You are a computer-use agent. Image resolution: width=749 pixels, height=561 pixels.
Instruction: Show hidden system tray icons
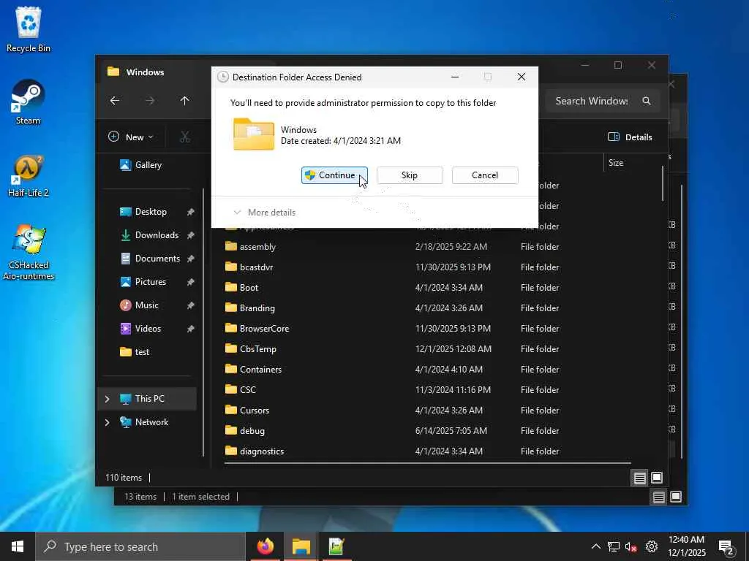click(x=595, y=546)
